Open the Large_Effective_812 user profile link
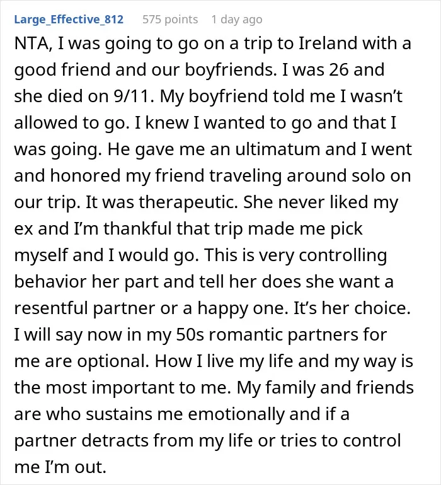This screenshot has height=485, width=441. (x=69, y=20)
